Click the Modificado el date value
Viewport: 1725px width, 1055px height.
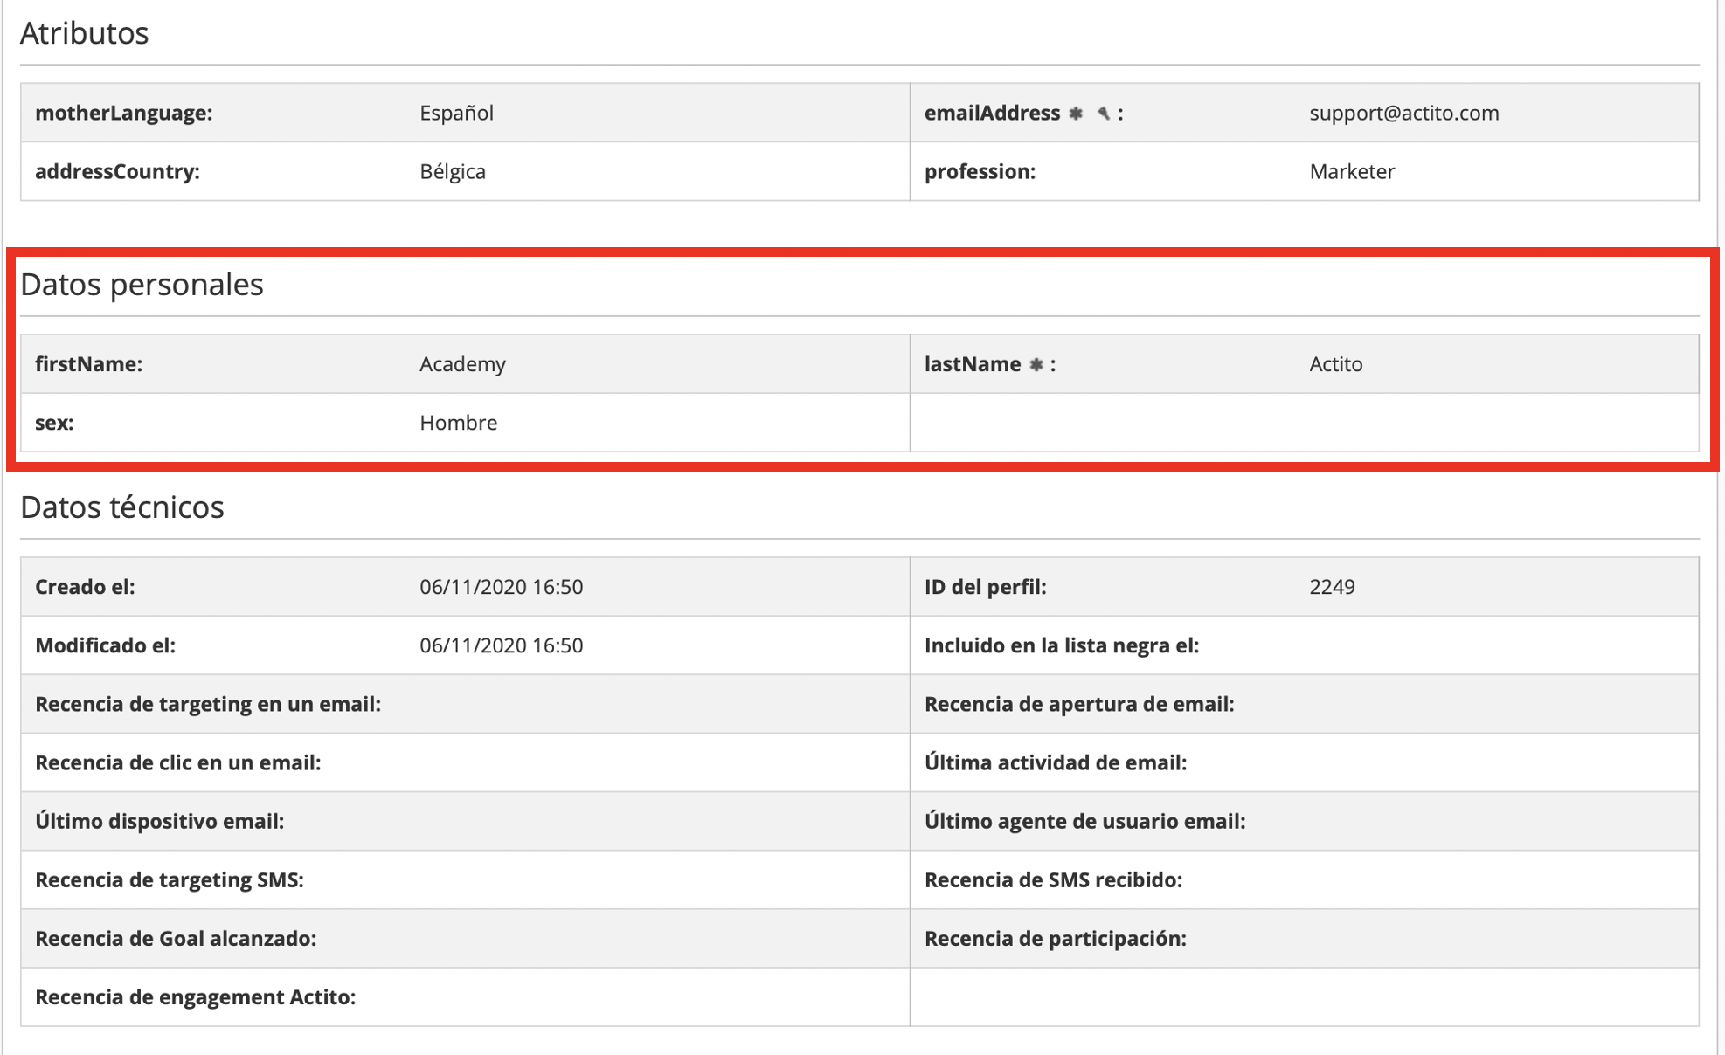pos(501,645)
